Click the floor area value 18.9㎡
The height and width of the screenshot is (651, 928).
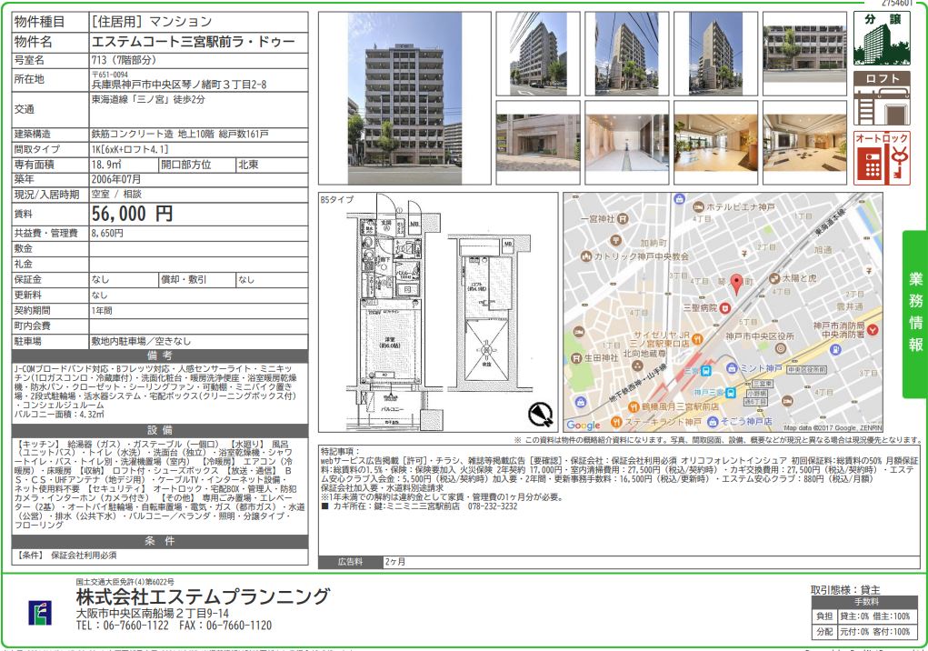tap(106, 165)
